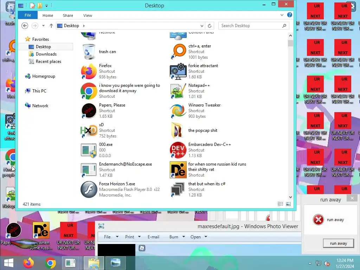Open Explorer Help question mark icon
Viewport: 360px width, 270px height.
[290, 15]
